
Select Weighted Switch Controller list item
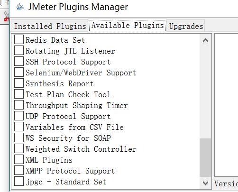[x=81, y=149]
